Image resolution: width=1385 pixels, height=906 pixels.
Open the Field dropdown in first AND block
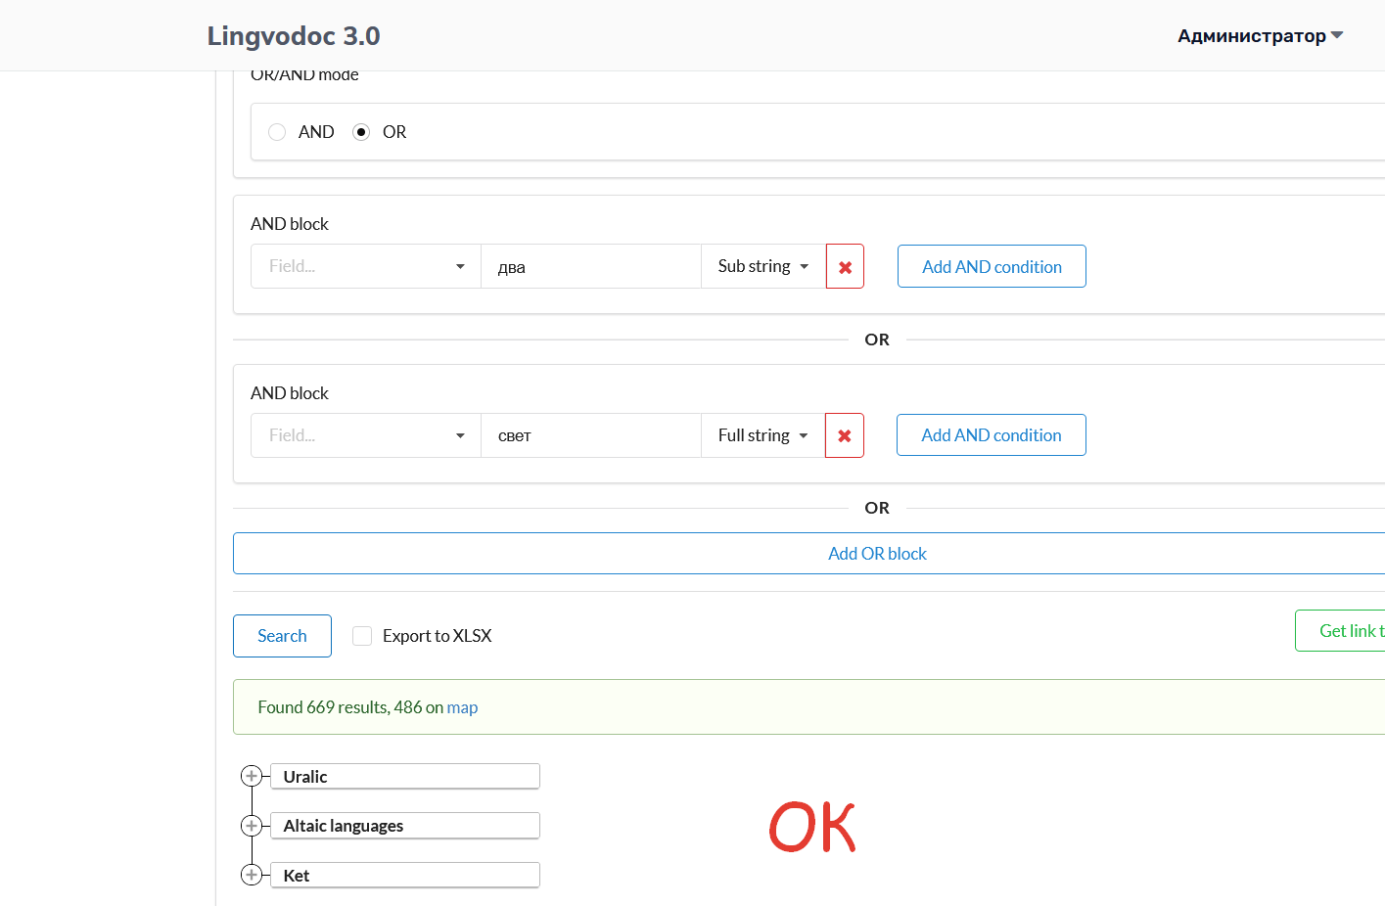(x=365, y=265)
